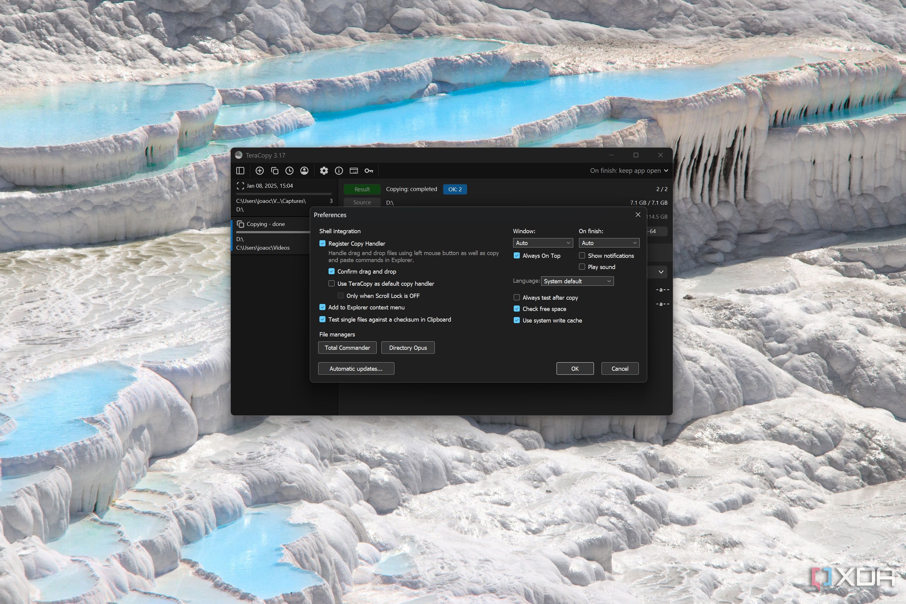Viewport: 906px width, 604px height.
Task: Click the license key icon
Action: pyautogui.click(x=369, y=171)
